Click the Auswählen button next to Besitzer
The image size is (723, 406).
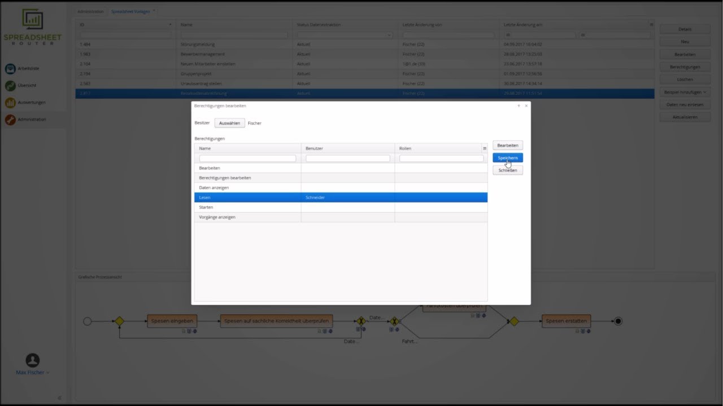[229, 123]
